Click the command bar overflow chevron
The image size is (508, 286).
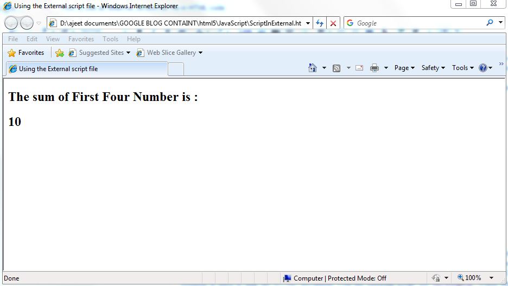pyautogui.click(x=501, y=64)
